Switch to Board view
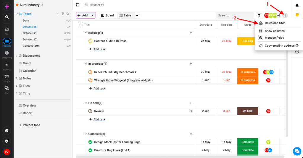 pos(108,15)
